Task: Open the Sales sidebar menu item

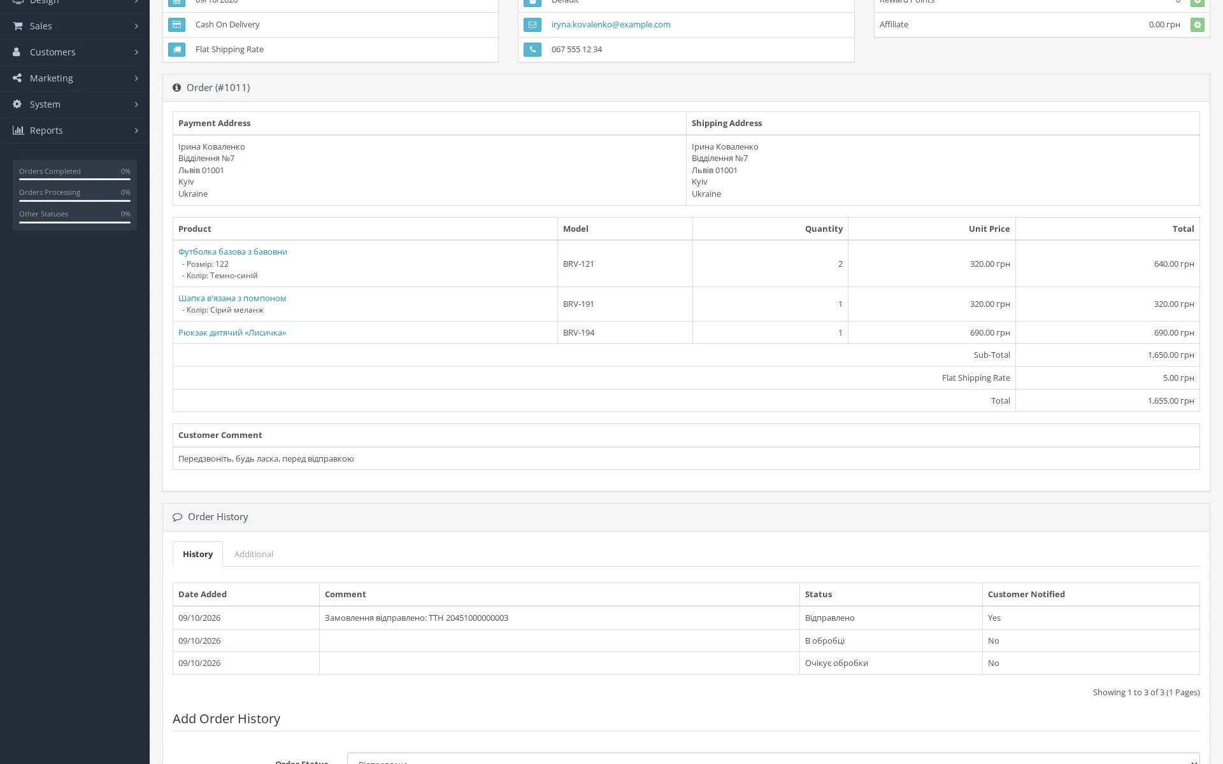Action: pos(75,26)
